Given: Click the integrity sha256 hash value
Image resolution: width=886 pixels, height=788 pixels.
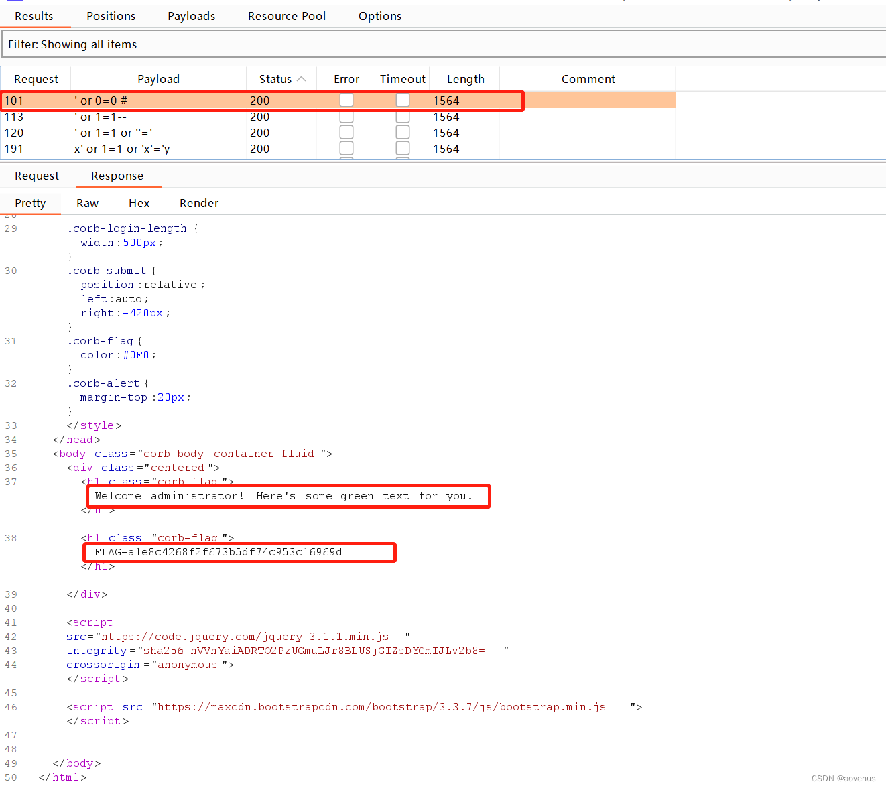Looking at the screenshot, I should coord(314,651).
